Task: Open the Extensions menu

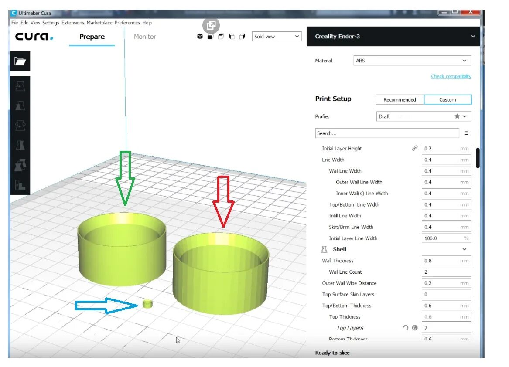Action: [x=72, y=23]
